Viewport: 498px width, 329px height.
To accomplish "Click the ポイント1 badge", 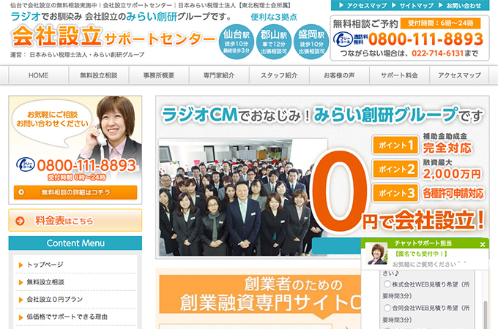I will pyautogui.click(x=395, y=145).
